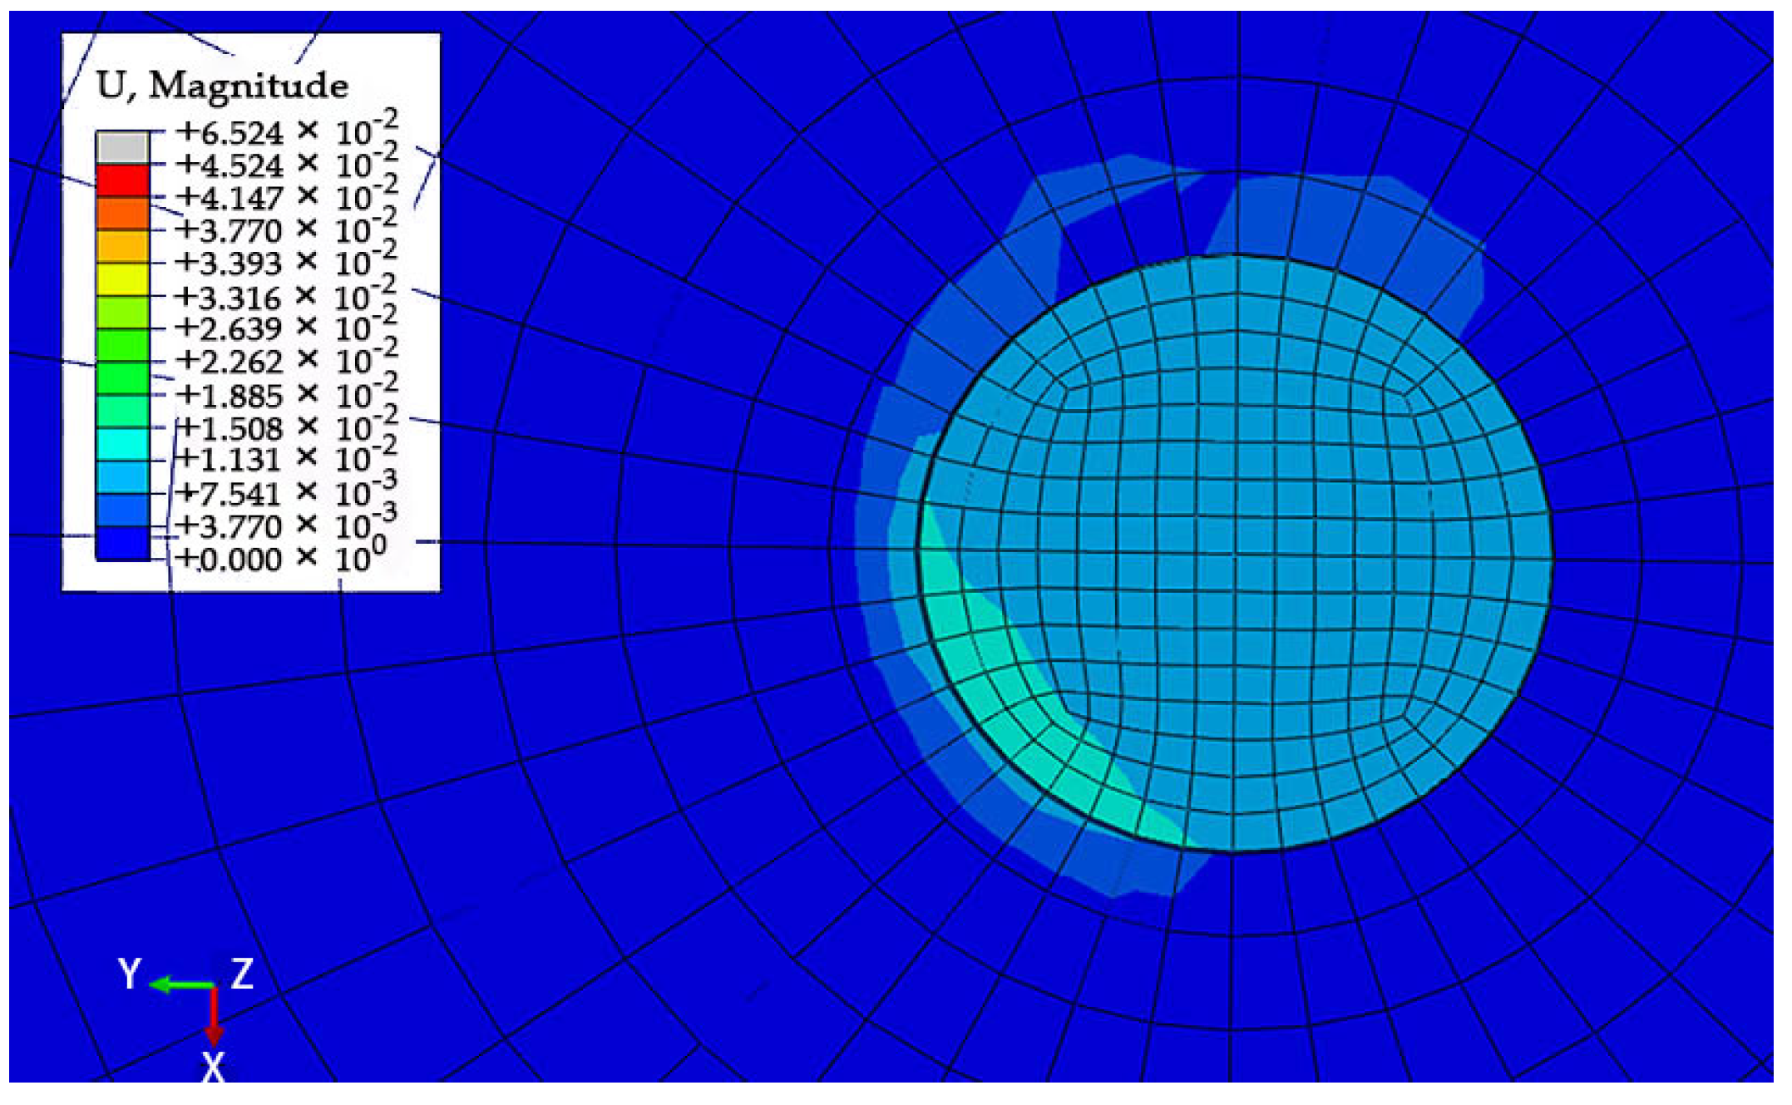Click the legend value +2.262 × 10^-2

(287, 361)
